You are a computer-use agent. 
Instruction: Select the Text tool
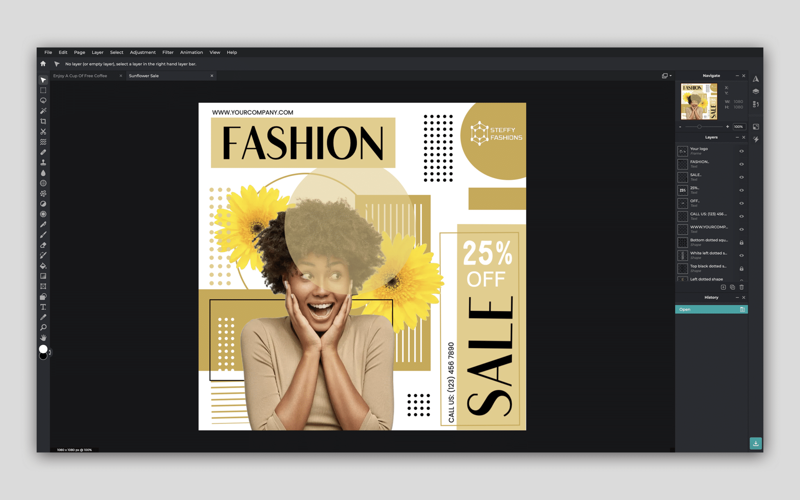coord(43,307)
